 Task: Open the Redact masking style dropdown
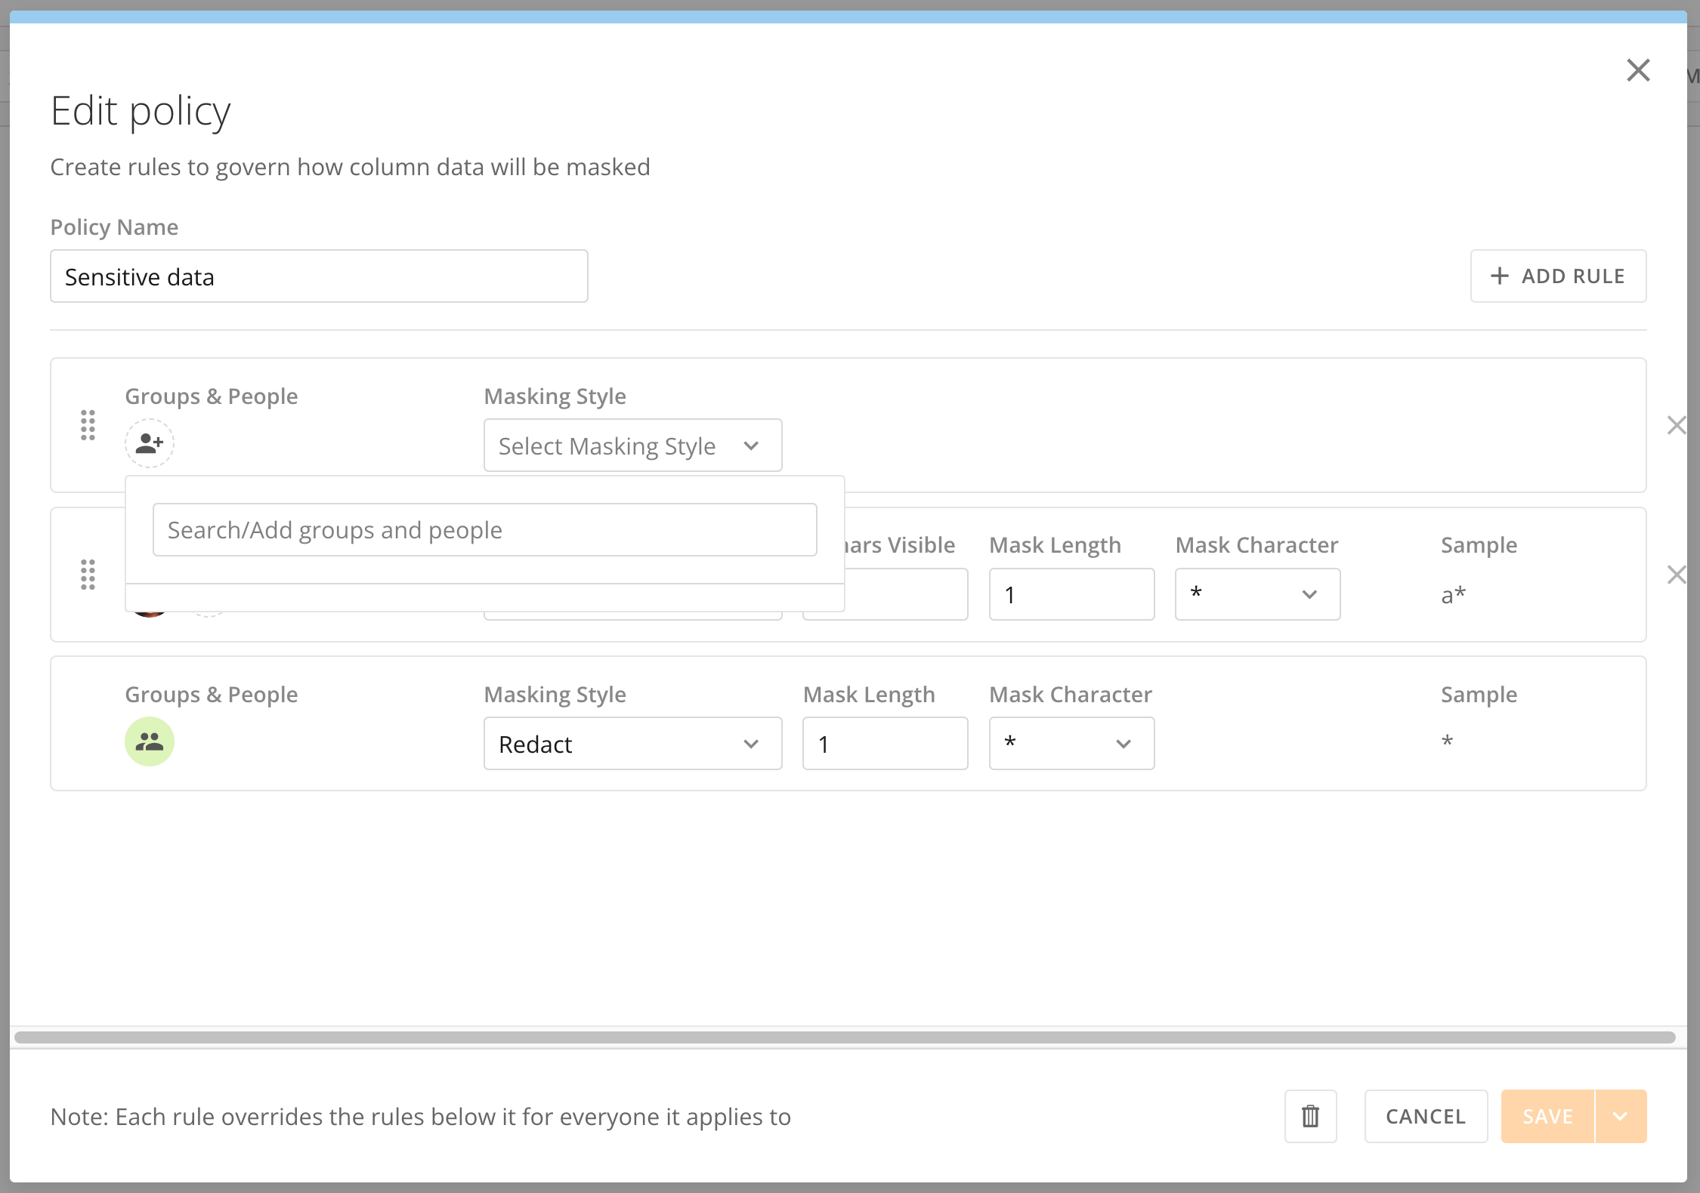[x=632, y=744]
